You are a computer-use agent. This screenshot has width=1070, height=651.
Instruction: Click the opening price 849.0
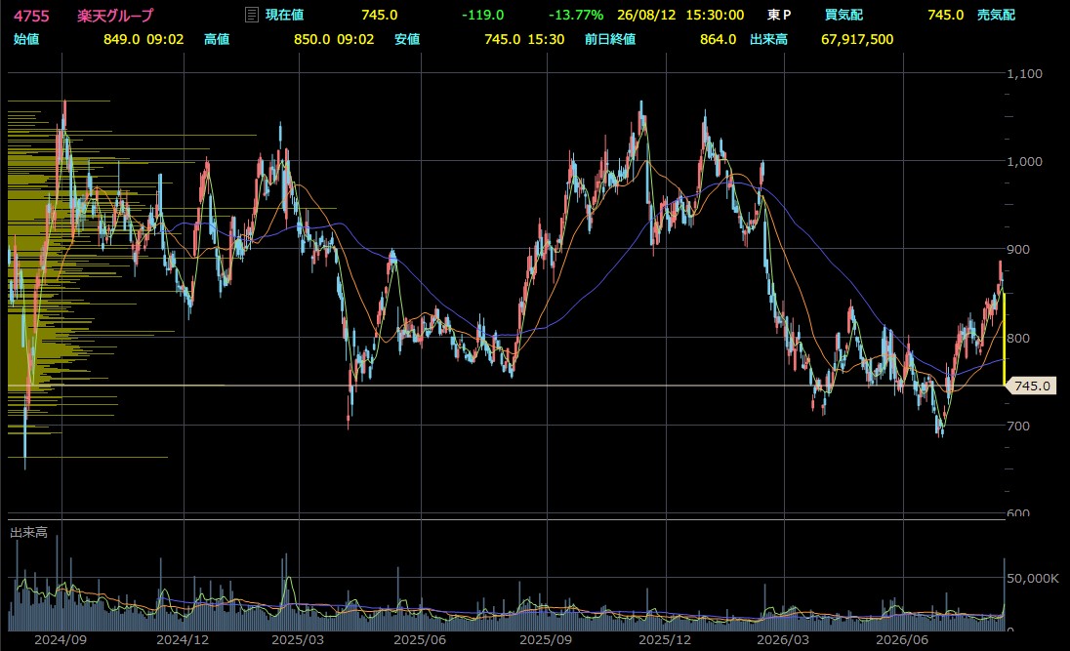[121, 40]
